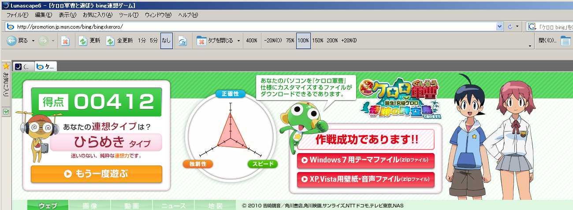The width and height of the screenshot is (573, 210).
Task: Click the 全更新 refresh-all button
Action: click(x=119, y=41)
